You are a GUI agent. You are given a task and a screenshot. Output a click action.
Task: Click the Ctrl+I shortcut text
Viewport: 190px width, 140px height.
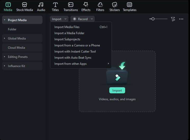(x=103, y=27)
